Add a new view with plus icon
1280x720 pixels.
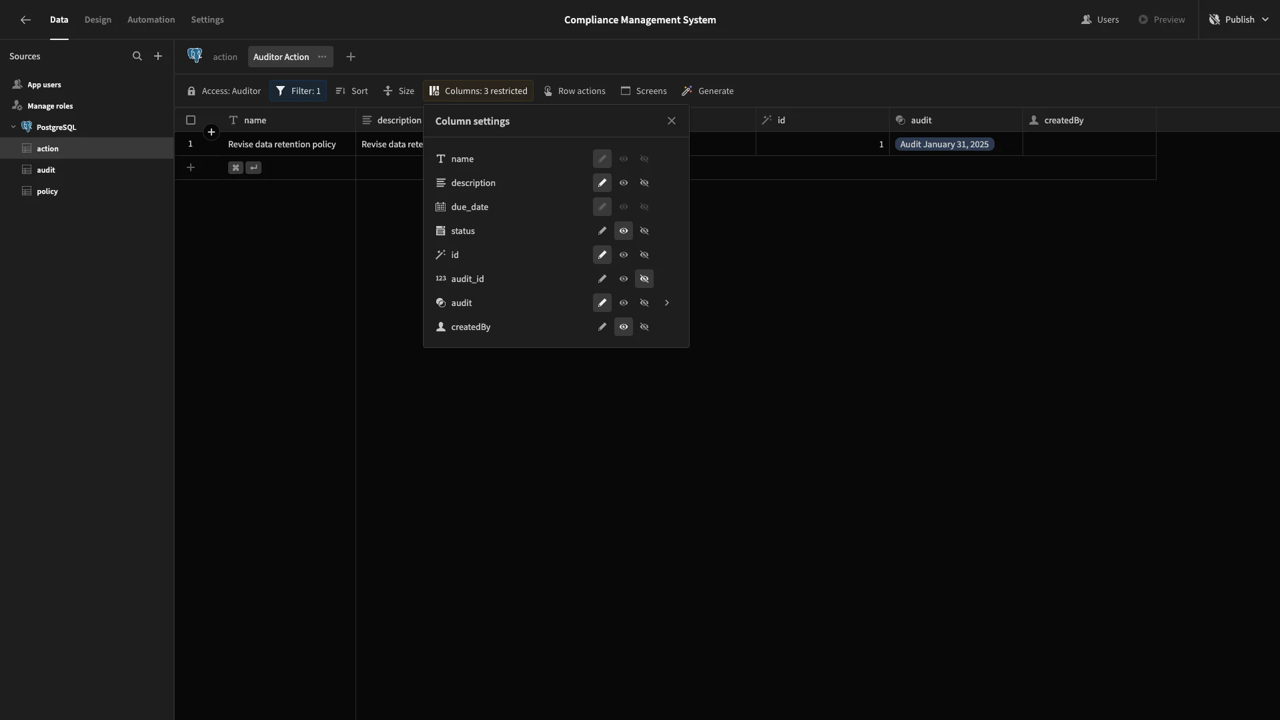point(351,57)
